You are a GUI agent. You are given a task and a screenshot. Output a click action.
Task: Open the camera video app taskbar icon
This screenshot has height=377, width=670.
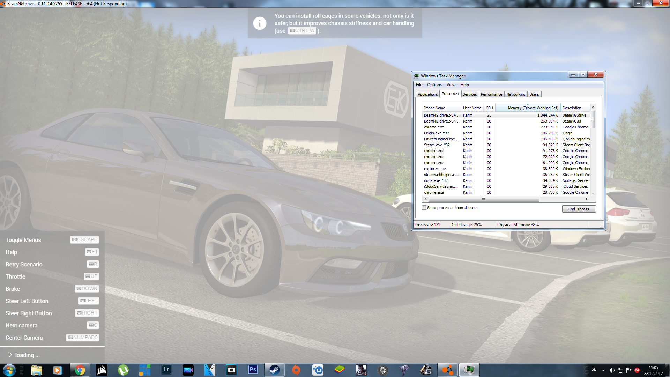pos(188,370)
